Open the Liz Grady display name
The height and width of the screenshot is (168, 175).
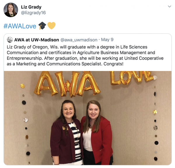(31, 7)
